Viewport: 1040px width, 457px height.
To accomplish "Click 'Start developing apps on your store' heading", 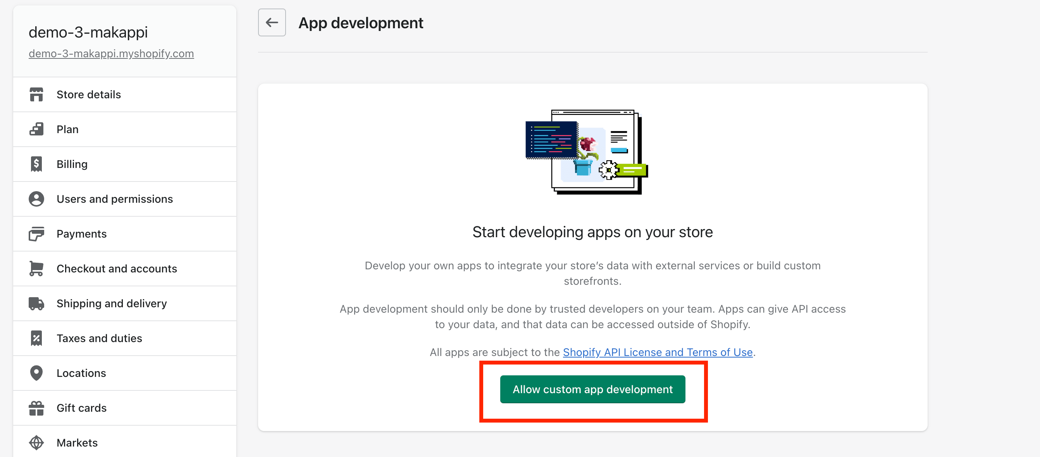I will [x=592, y=232].
